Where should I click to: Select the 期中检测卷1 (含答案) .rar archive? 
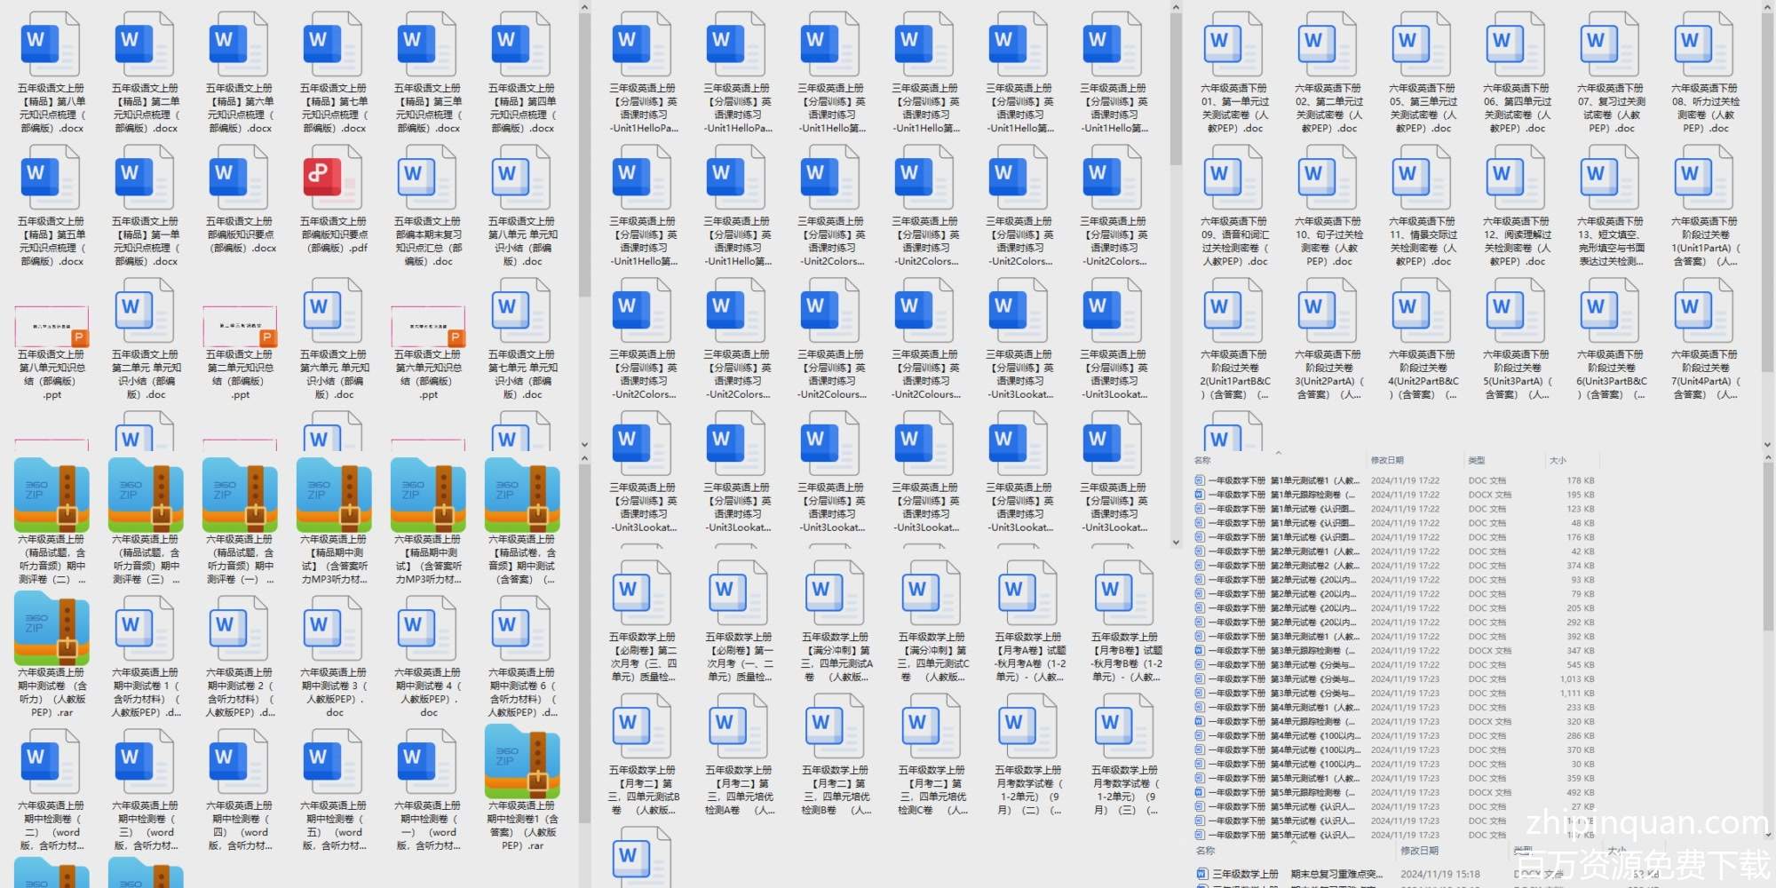tap(522, 762)
